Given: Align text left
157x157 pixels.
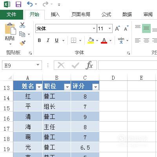Looking at the screenshot, I should (138, 40).
